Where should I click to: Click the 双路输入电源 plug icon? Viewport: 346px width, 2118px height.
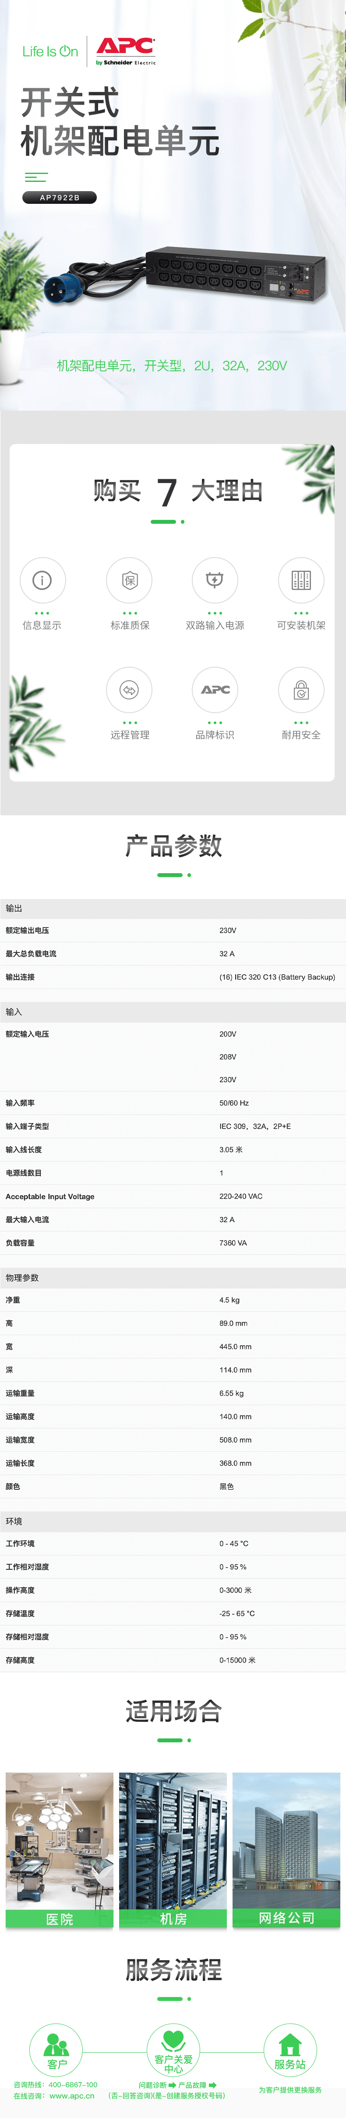coord(215,579)
